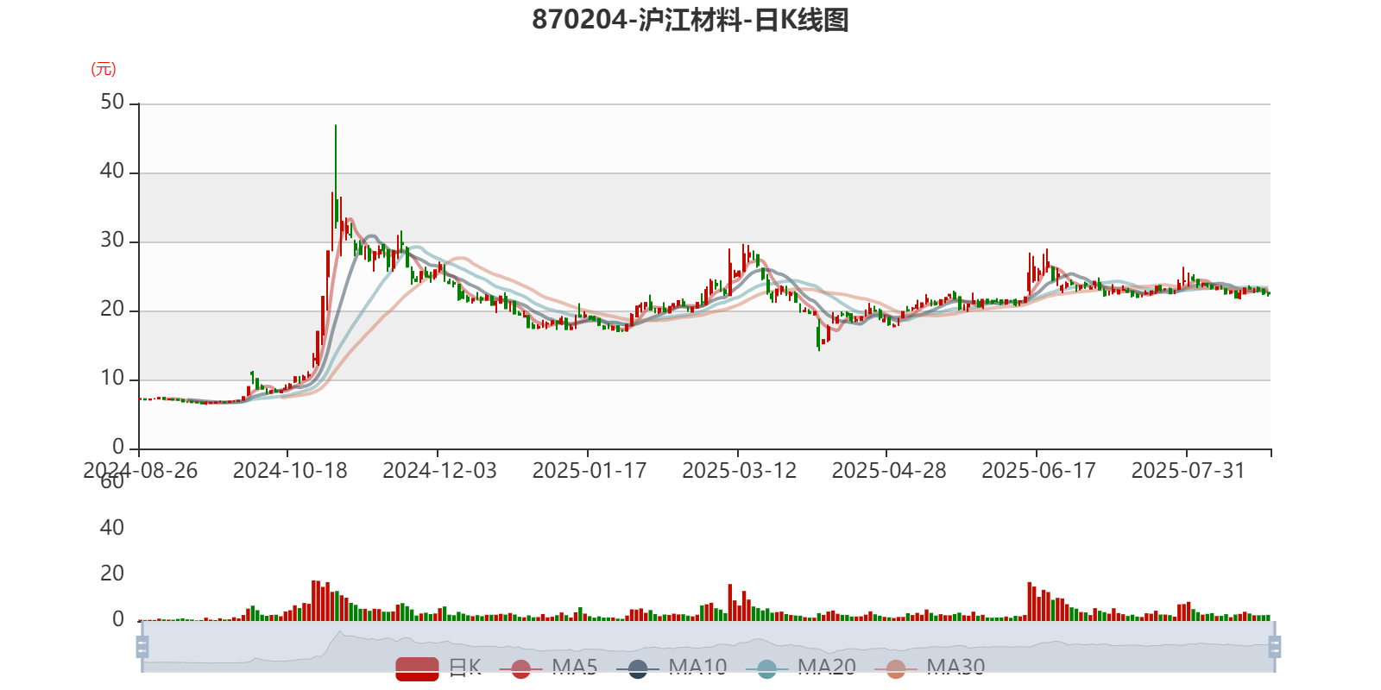The height and width of the screenshot is (690, 1381).
Task: Toggle the 日K candlestick series in legend
Action: coord(438,668)
